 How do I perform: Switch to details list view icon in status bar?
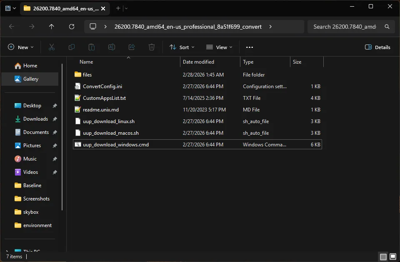383,257
